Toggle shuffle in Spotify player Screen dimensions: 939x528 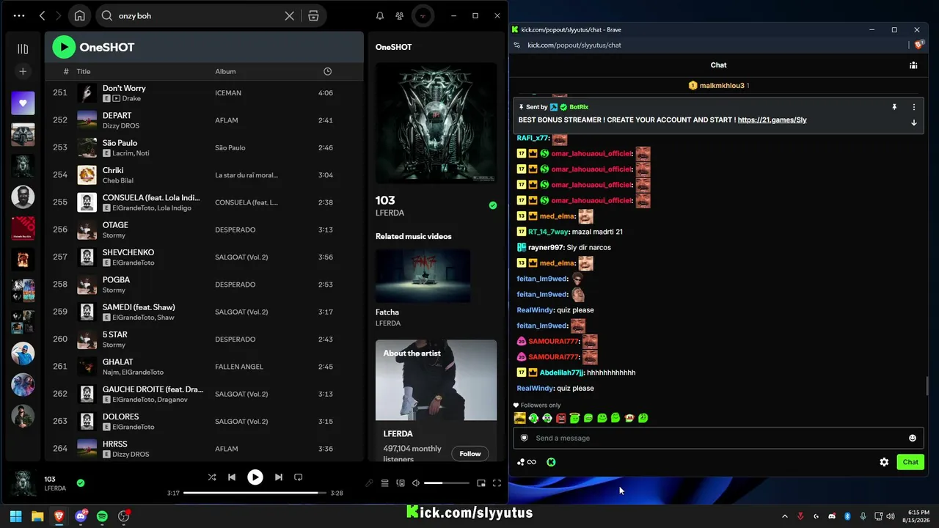[212, 477]
